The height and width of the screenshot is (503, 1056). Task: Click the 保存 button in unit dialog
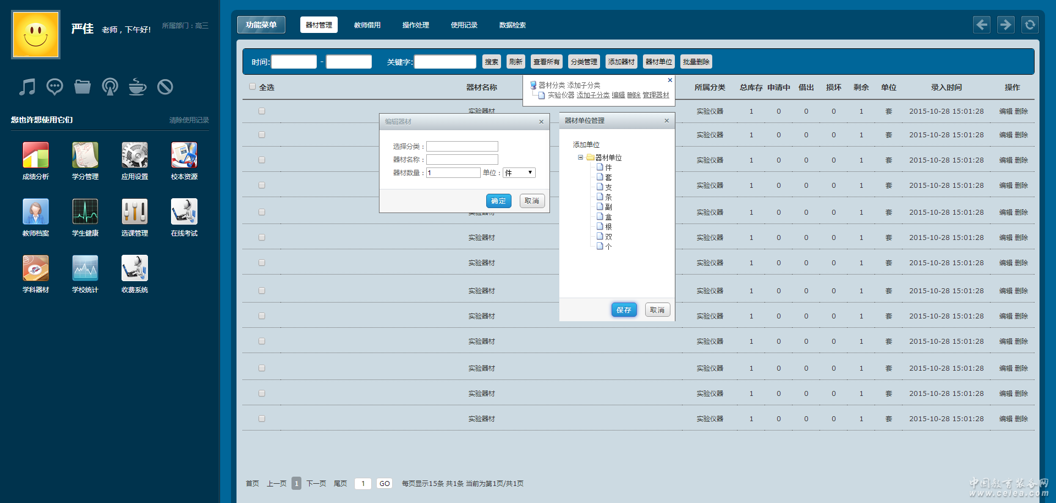coord(624,310)
